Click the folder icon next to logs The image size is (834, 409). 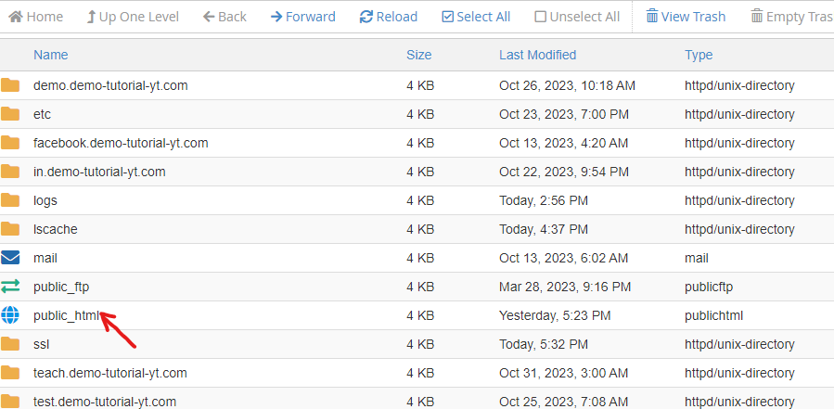pyautogui.click(x=10, y=200)
